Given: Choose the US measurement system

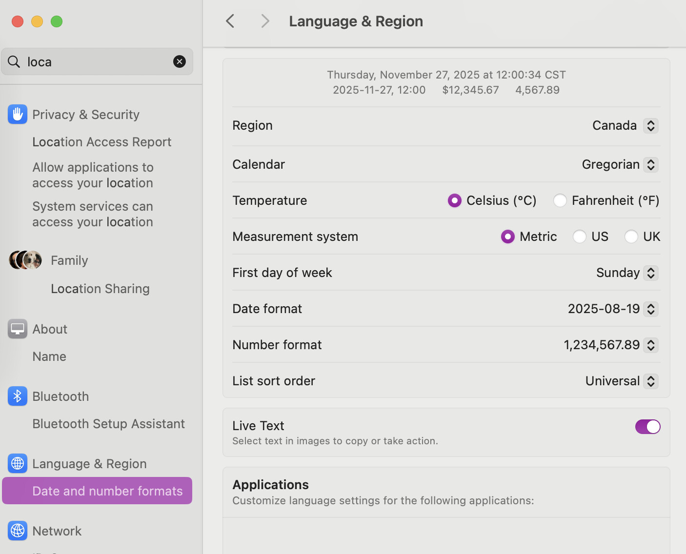Looking at the screenshot, I should click(579, 237).
